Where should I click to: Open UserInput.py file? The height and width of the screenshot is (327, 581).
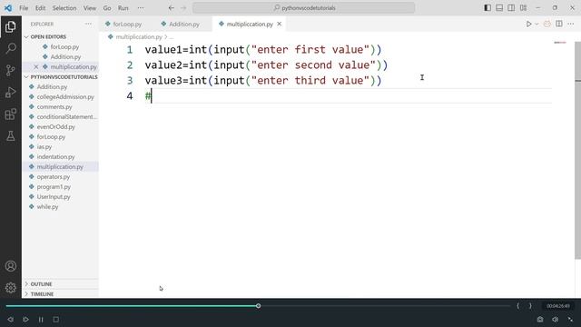[x=54, y=197]
